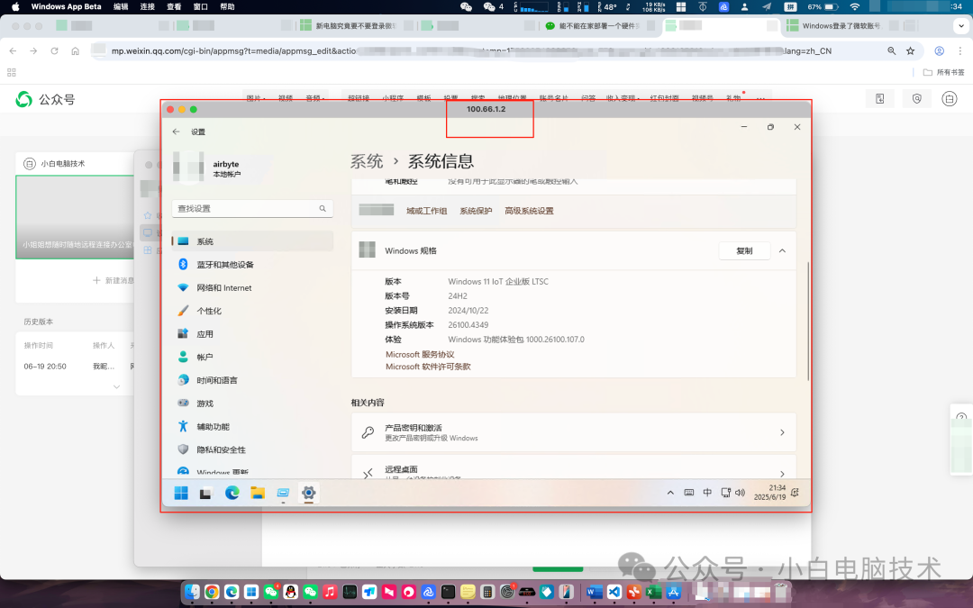This screenshot has height=608, width=973.
Task: Go back using the Settings back arrow
Action: pos(177,132)
